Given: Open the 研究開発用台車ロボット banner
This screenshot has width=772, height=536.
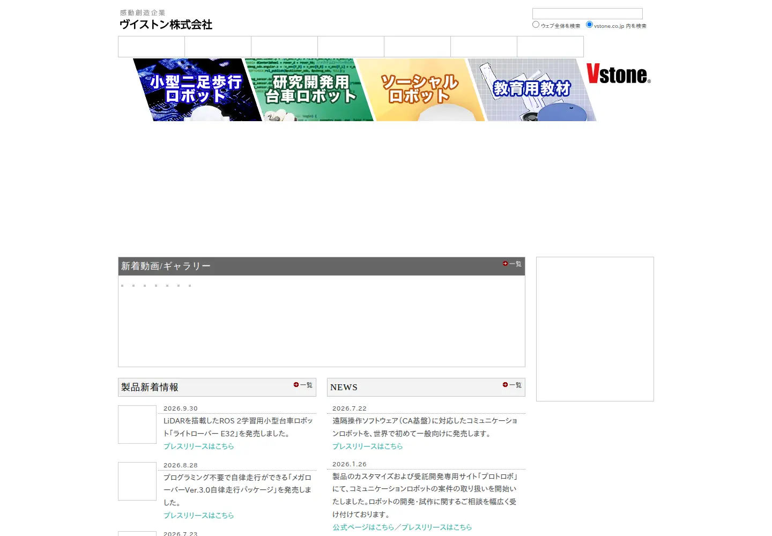Looking at the screenshot, I should tap(310, 90).
